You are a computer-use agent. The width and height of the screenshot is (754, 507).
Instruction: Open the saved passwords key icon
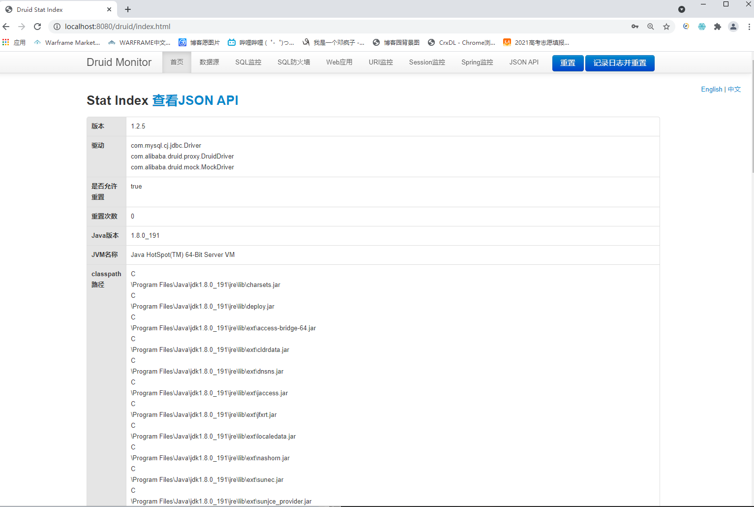[635, 27]
